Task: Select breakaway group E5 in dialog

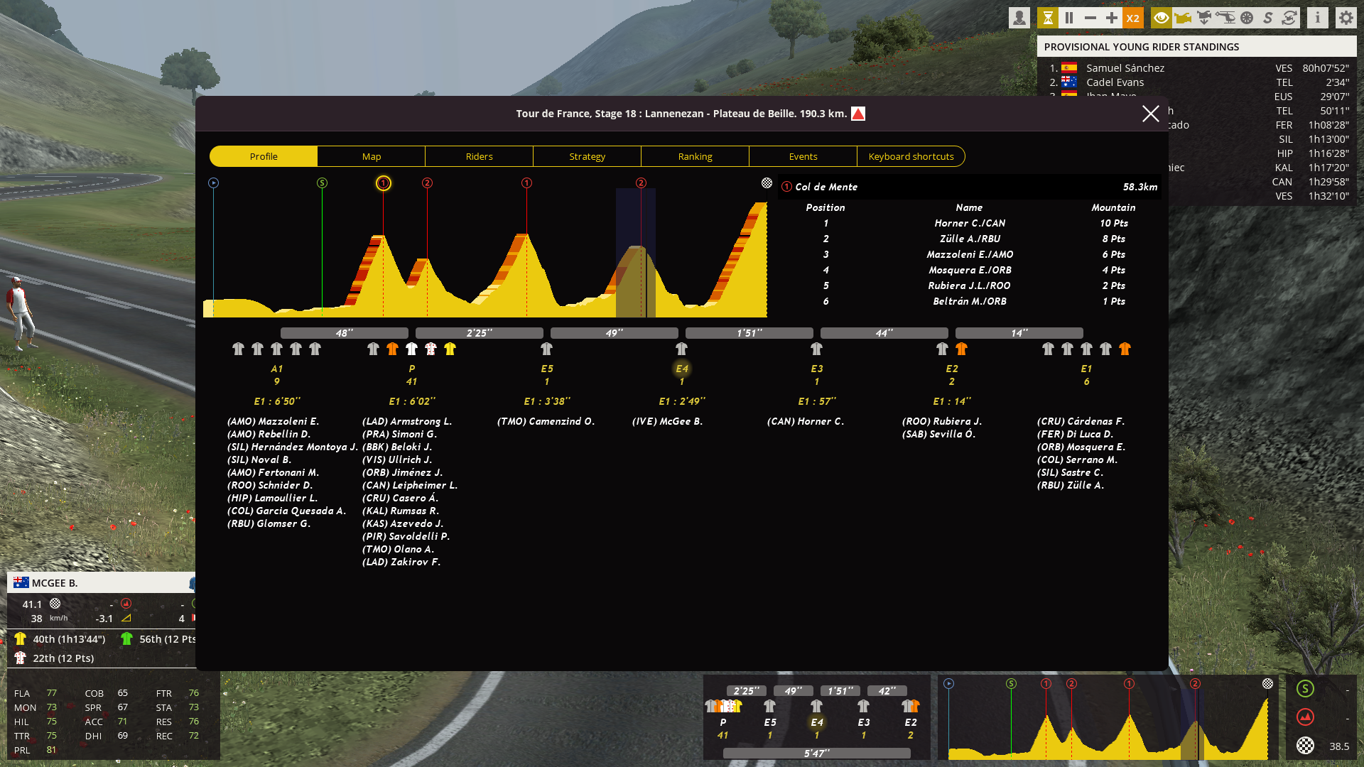Action: click(547, 369)
